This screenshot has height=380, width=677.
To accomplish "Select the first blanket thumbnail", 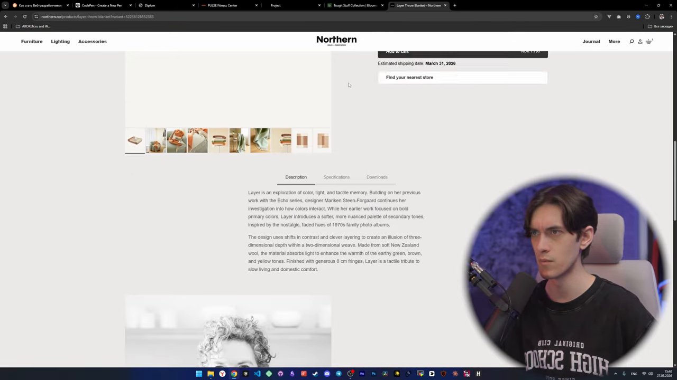I will pos(135,140).
